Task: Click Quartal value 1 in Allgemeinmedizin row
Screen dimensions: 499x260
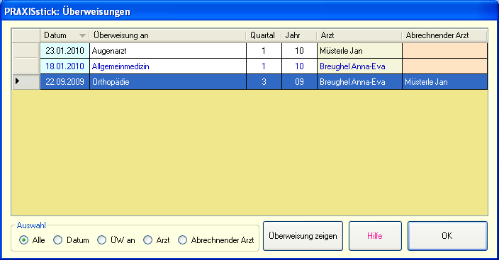Action: pyautogui.click(x=264, y=66)
